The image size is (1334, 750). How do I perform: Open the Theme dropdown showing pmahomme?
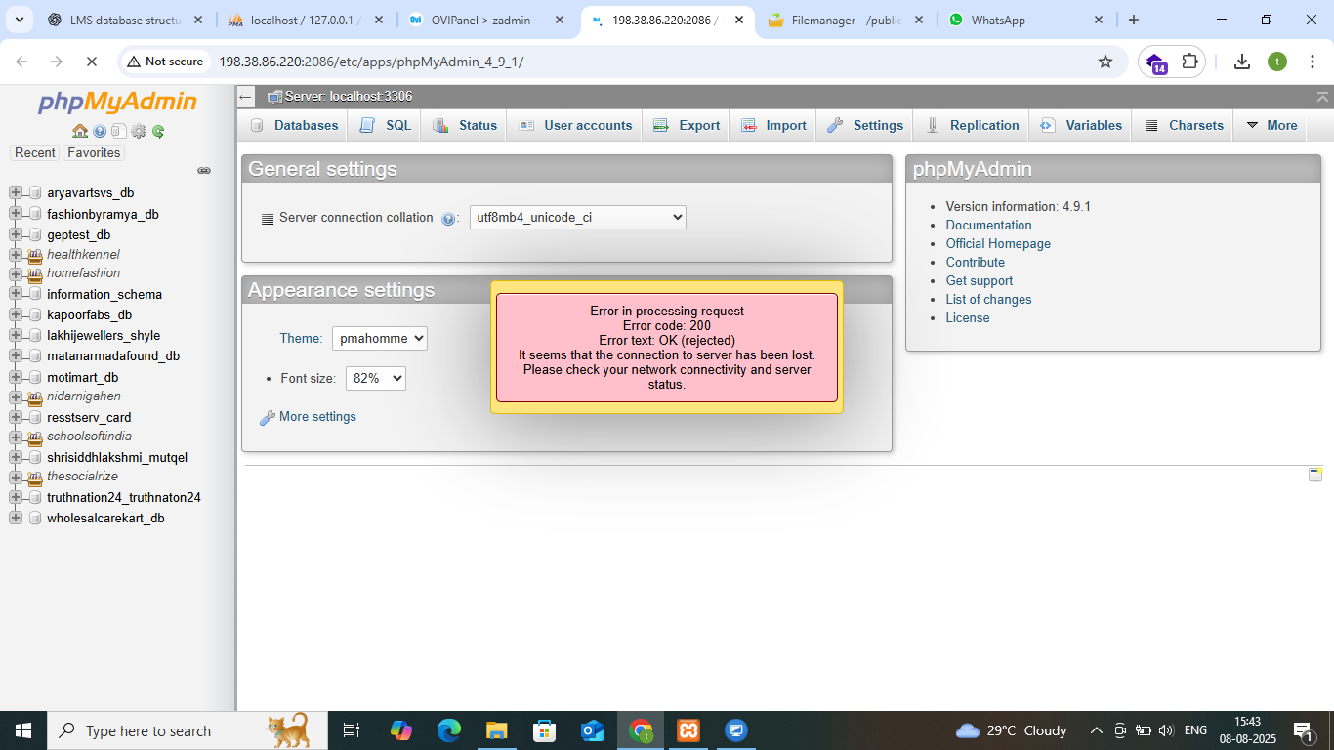pyautogui.click(x=379, y=339)
